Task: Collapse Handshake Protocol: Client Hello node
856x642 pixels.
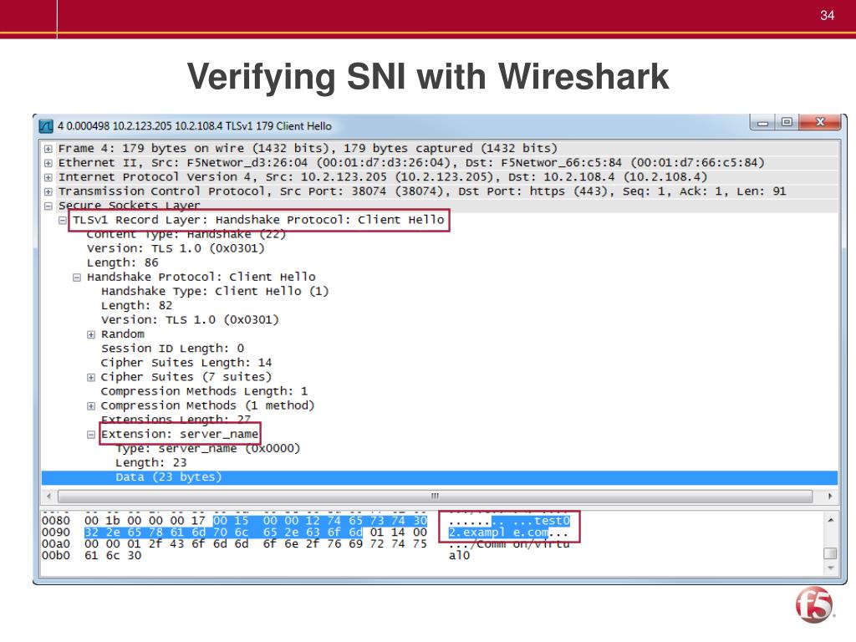Action: pyautogui.click(x=77, y=278)
